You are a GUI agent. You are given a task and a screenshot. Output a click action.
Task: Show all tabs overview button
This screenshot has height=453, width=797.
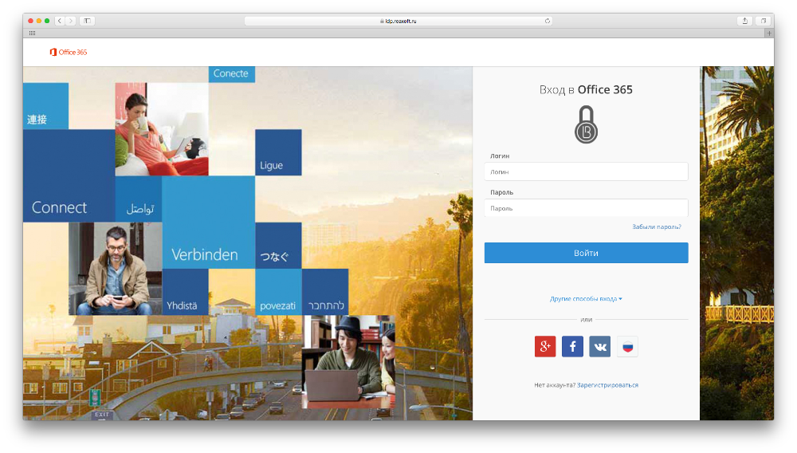pos(763,21)
